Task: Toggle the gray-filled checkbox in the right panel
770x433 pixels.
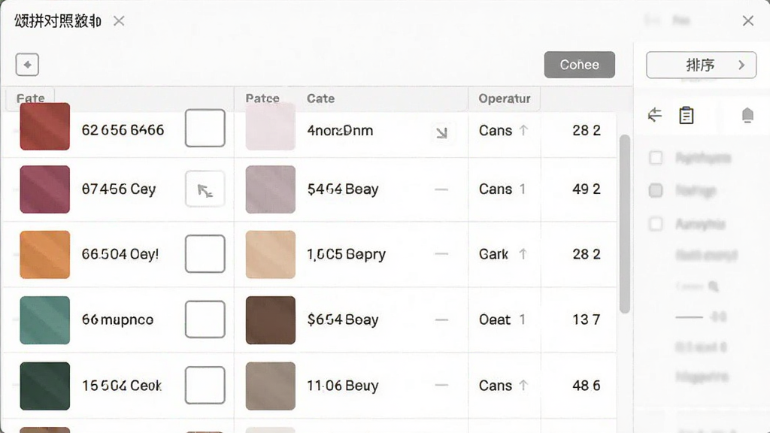Action: click(656, 190)
